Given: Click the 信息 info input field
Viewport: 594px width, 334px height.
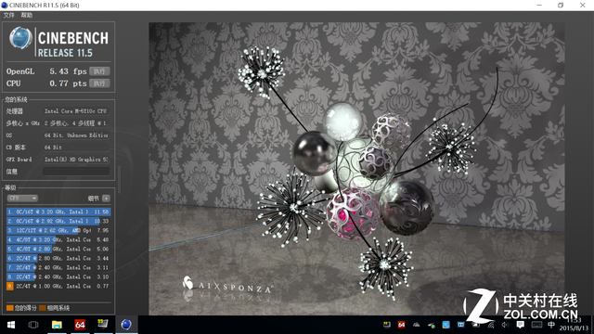Looking at the screenshot, I should (76, 171).
